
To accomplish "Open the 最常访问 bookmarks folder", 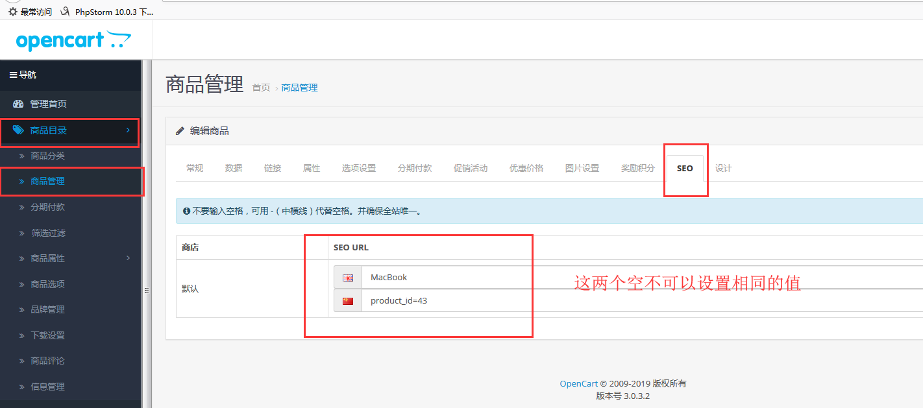I will (x=31, y=12).
